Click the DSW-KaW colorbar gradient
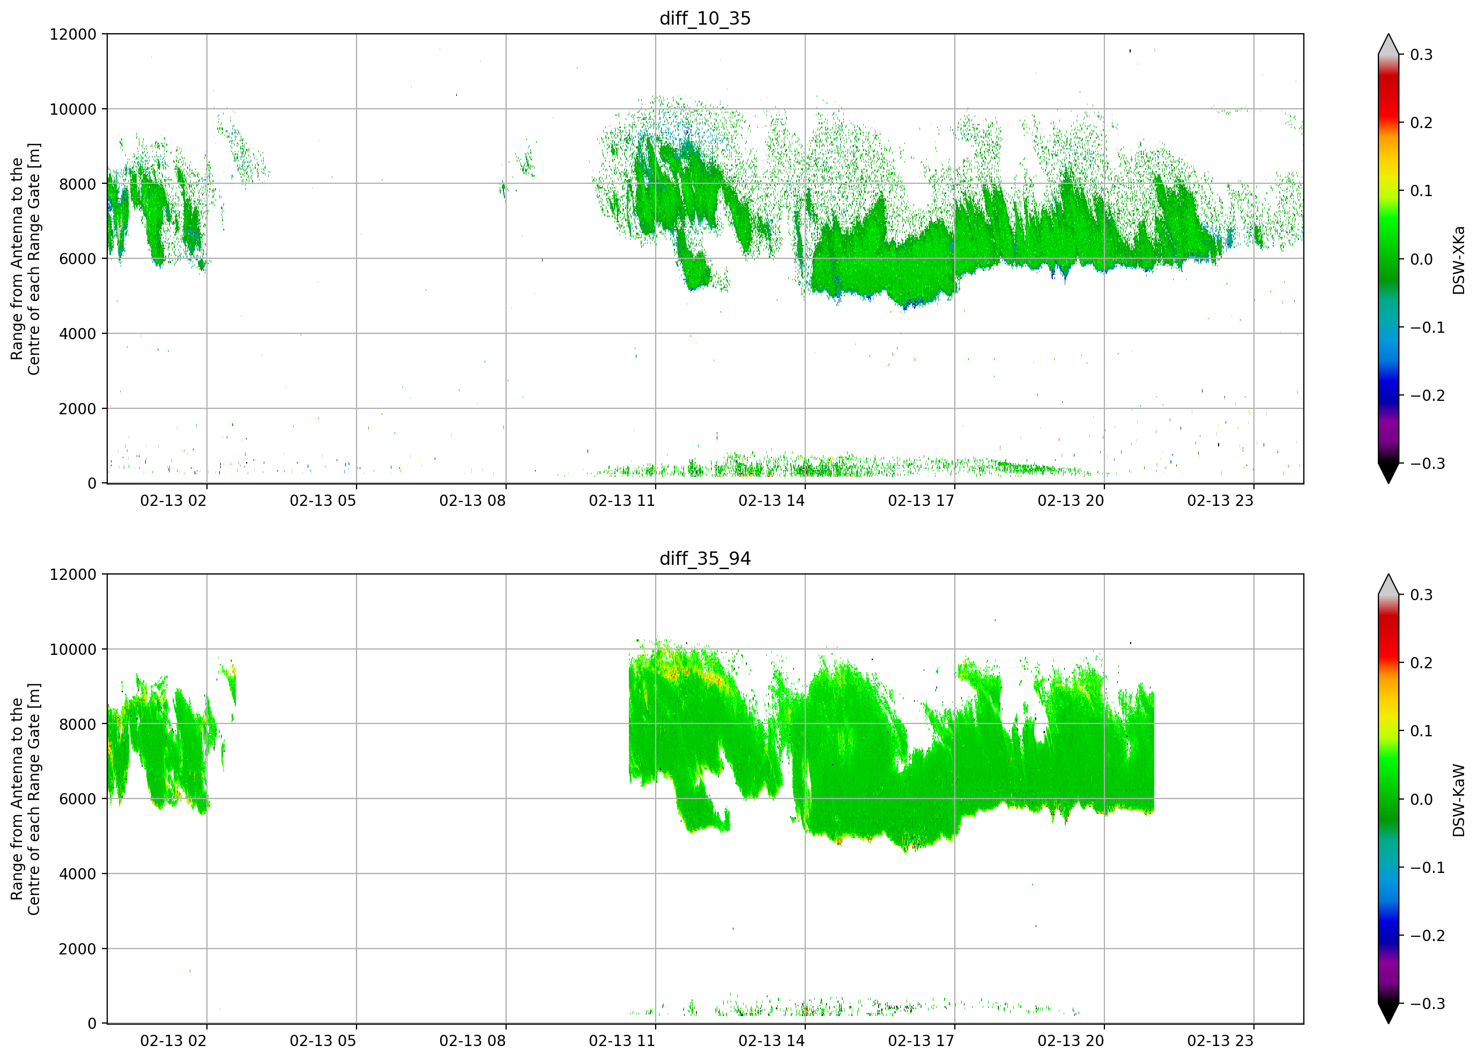 point(1389,799)
